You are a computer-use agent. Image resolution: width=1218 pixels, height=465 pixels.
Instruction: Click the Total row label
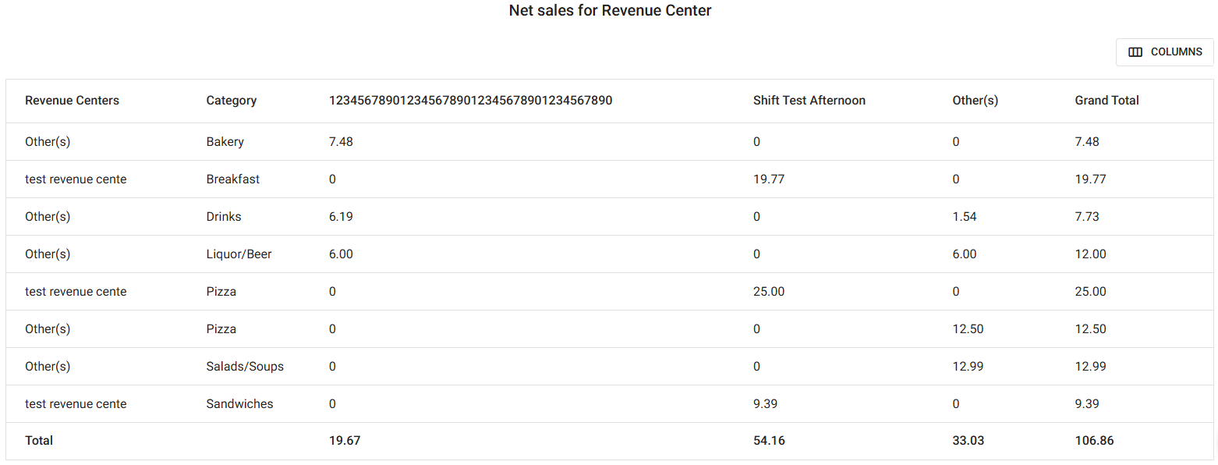(x=39, y=441)
